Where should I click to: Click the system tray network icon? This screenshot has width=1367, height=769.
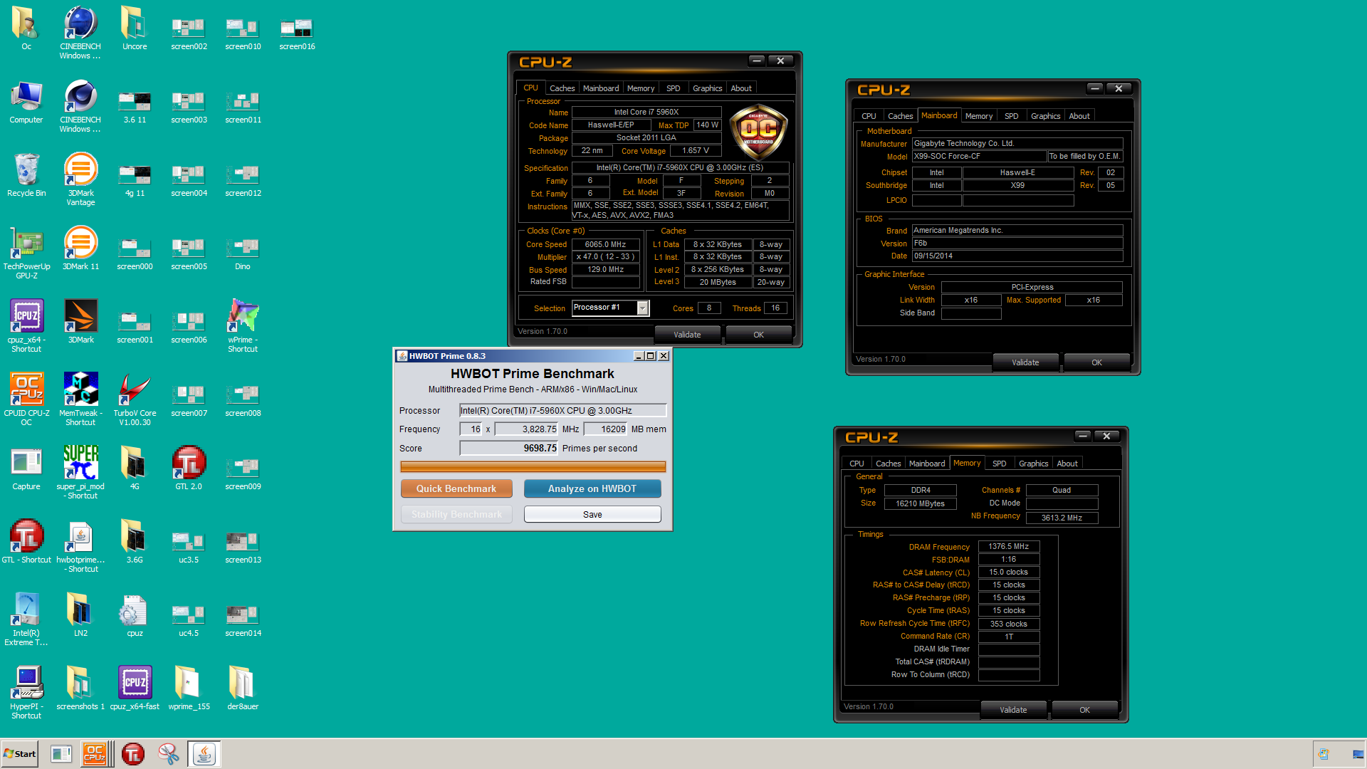click(1358, 753)
